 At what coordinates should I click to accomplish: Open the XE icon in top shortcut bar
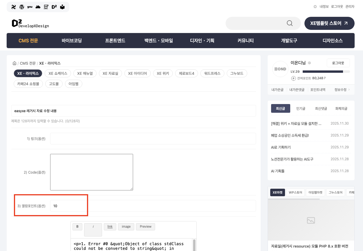(x=14, y=7)
